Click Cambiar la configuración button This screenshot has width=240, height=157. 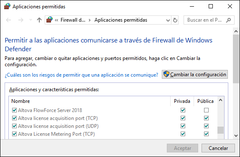pos(195,75)
